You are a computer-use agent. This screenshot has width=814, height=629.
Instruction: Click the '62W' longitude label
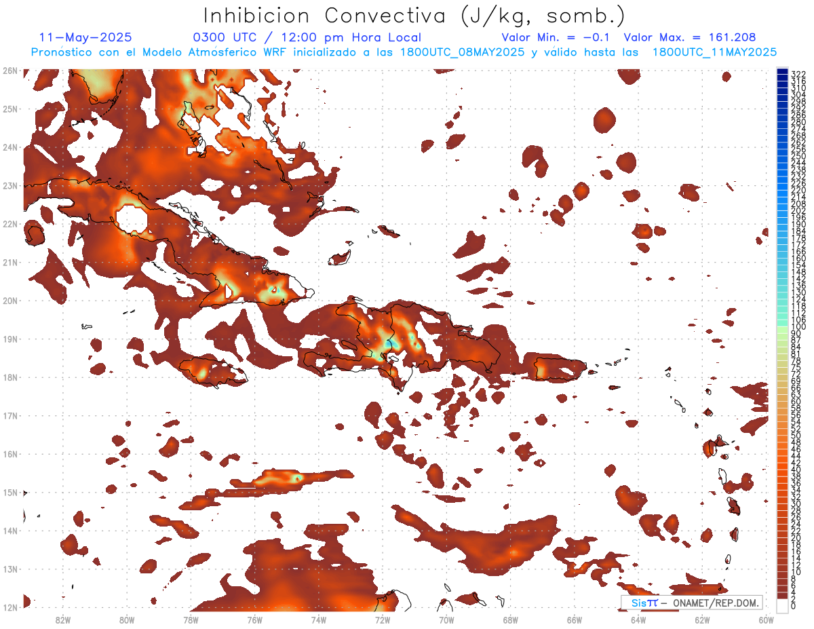coord(702,620)
